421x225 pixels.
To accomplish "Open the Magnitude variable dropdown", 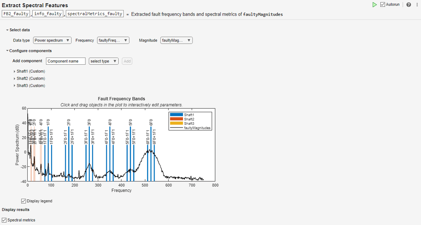I will click(176, 40).
